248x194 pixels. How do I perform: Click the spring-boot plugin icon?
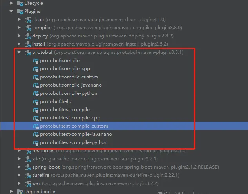tap(28, 167)
